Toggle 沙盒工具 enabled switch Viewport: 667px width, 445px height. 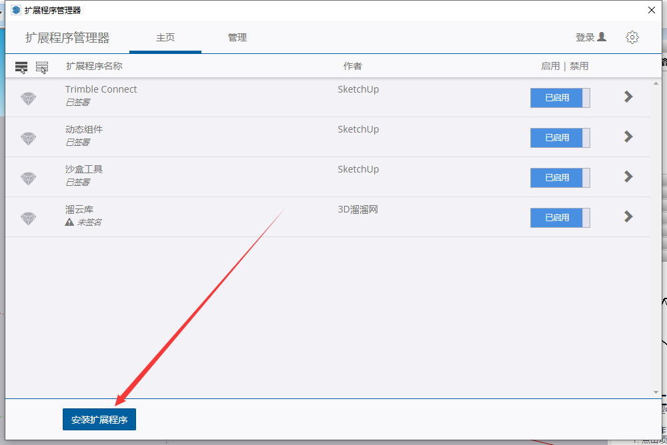point(560,178)
